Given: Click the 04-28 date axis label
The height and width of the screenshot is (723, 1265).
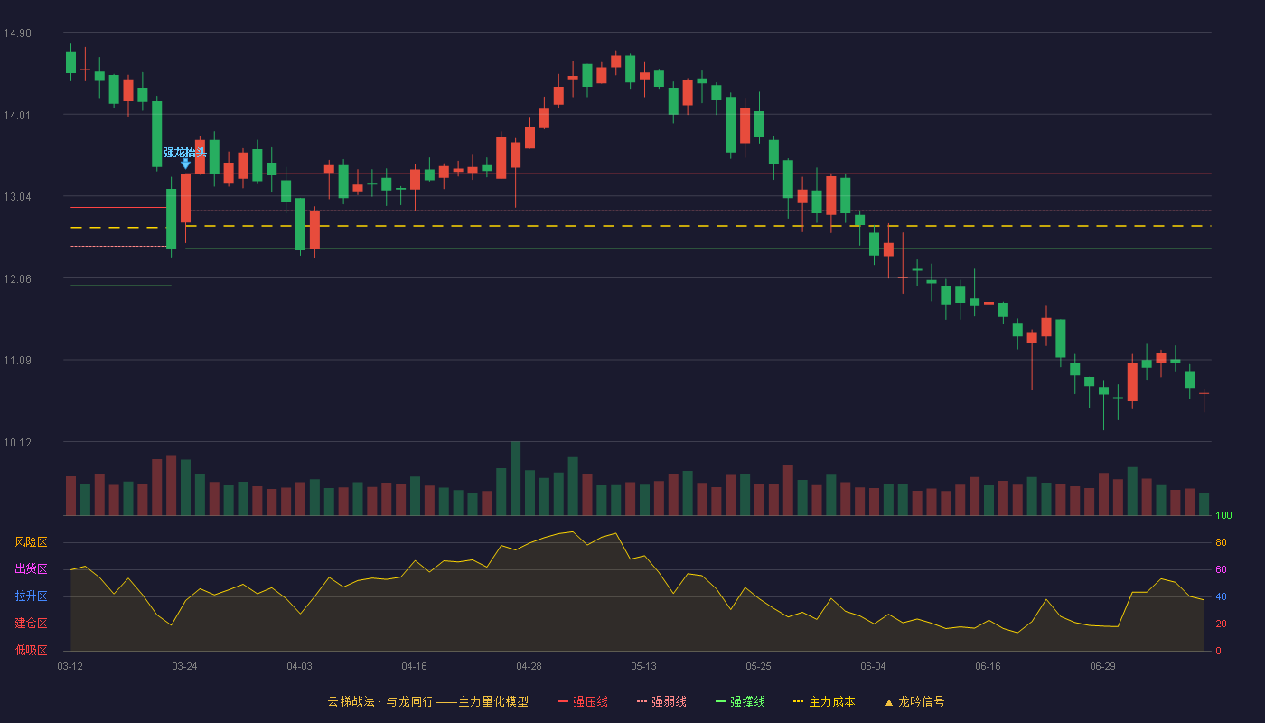Looking at the screenshot, I should [529, 666].
